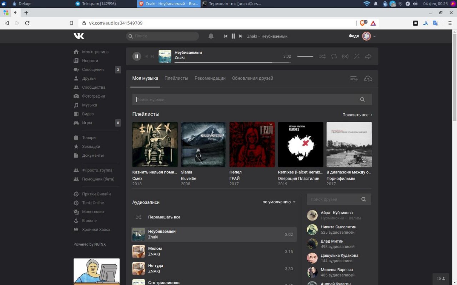Open the #Просто_группа sidebar link
The height and width of the screenshot is (285, 457).
point(97,170)
